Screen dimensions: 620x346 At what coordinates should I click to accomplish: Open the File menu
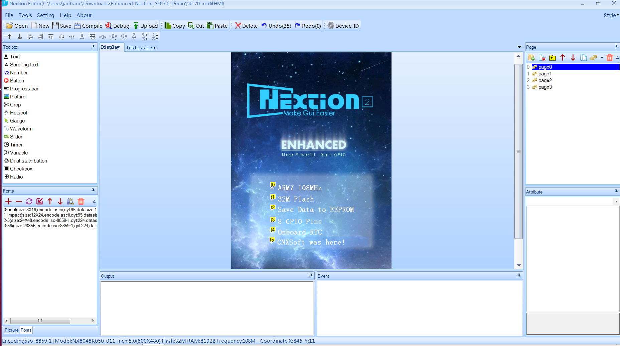click(9, 15)
